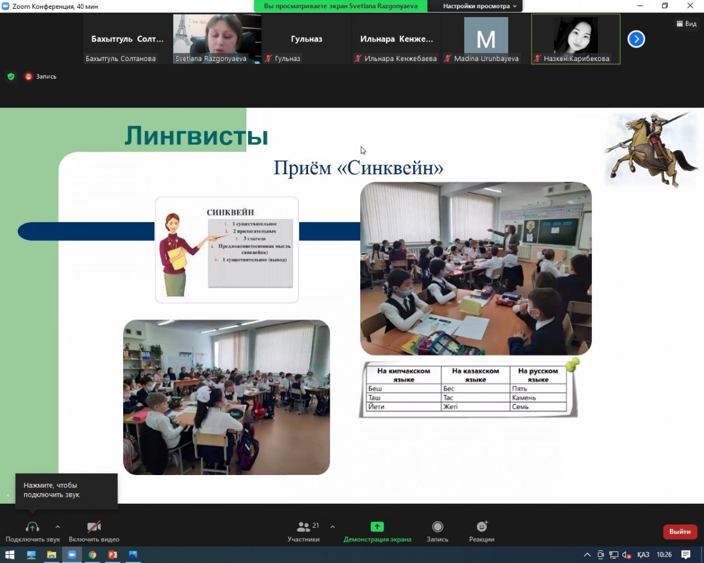
Task: Select Svetlana Razgonyaeva's video thumbnail
Action: 217,39
